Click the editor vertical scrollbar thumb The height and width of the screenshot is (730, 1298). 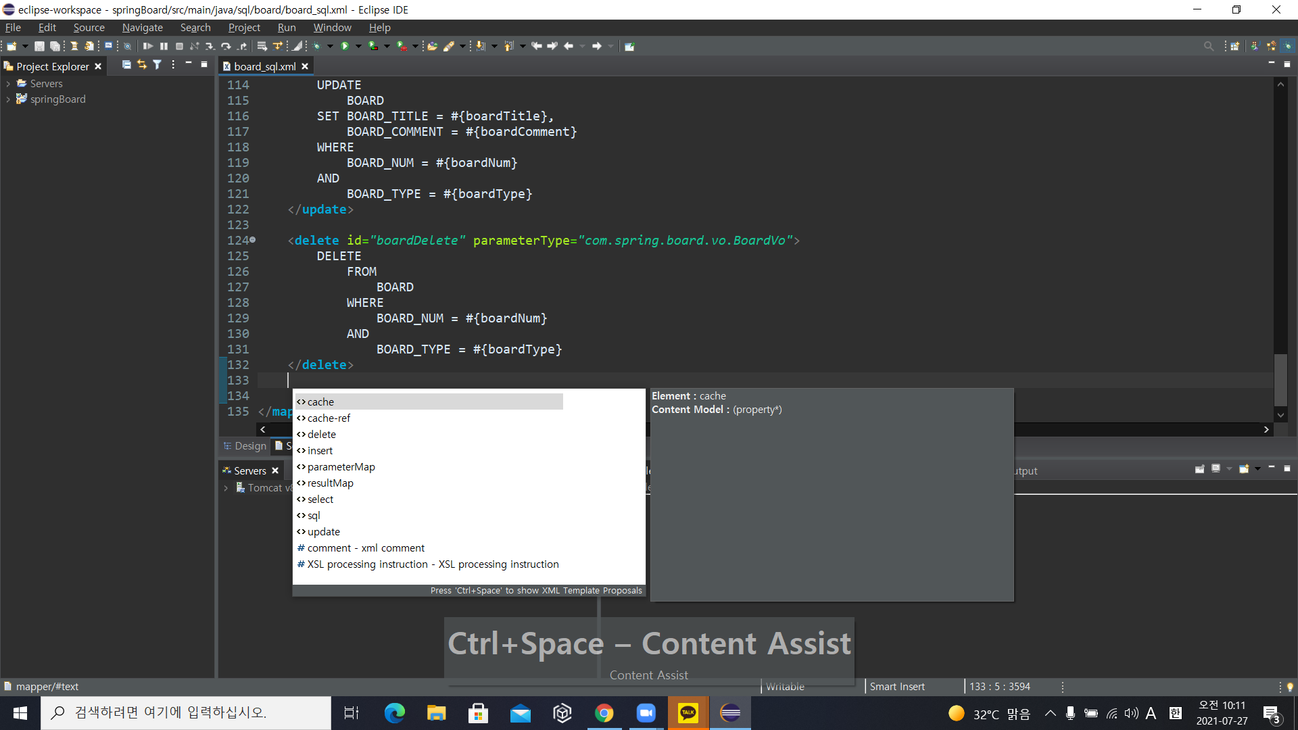tap(1280, 380)
